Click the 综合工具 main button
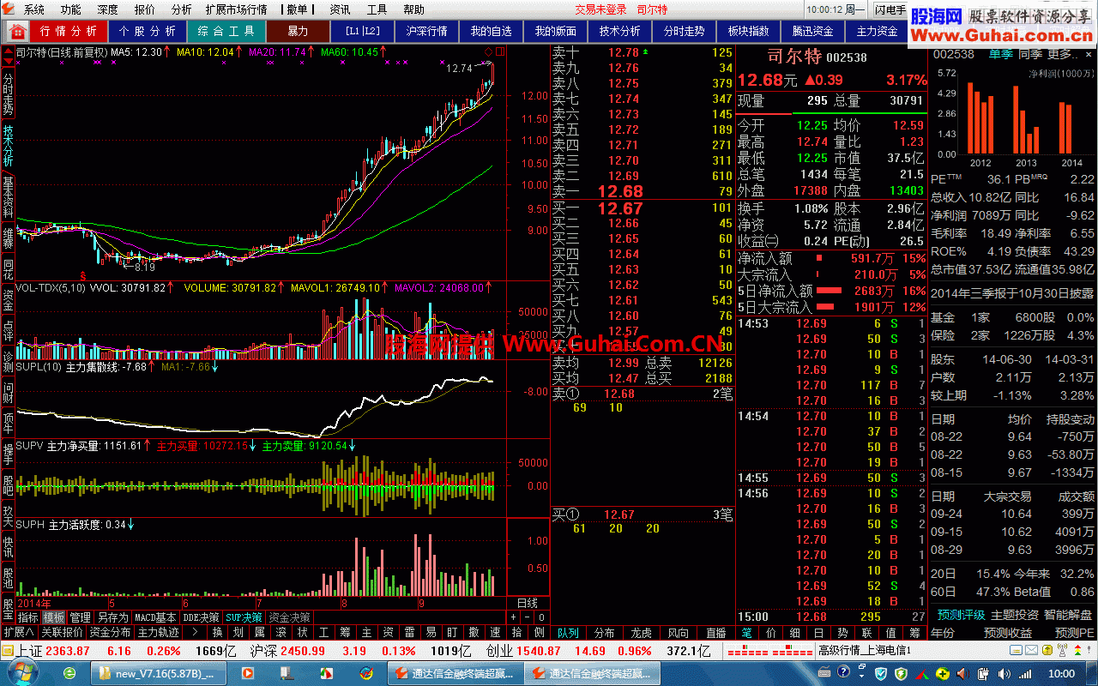The height and width of the screenshot is (686, 1098). pyautogui.click(x=226, y=31)
